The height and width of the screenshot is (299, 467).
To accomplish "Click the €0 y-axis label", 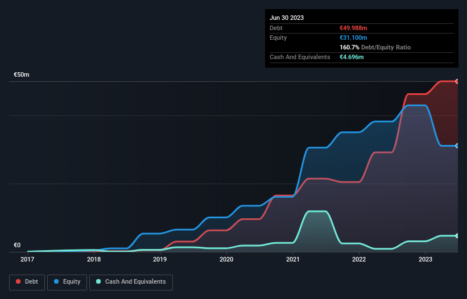I will [x=17, y=245].
